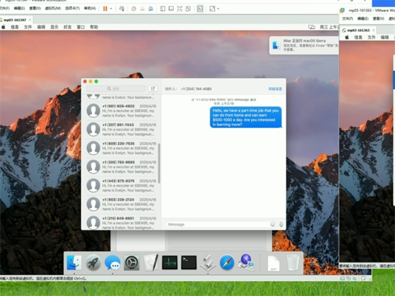
Task: Open System Preferences gear in dock
Action: pyautogui.click(x=132, y=263)
